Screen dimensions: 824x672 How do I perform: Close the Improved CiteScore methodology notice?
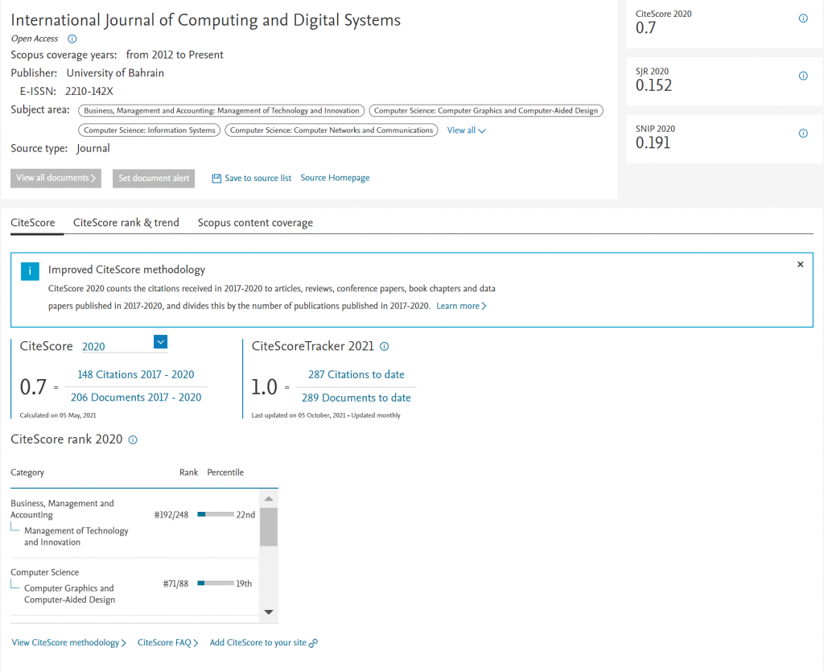[800, 265]
